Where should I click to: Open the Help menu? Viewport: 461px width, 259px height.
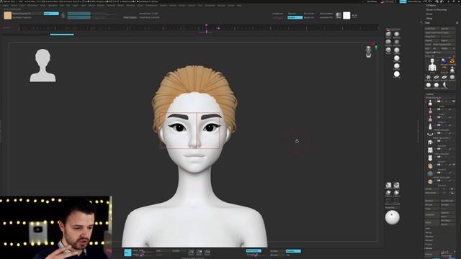click(239, 5)
